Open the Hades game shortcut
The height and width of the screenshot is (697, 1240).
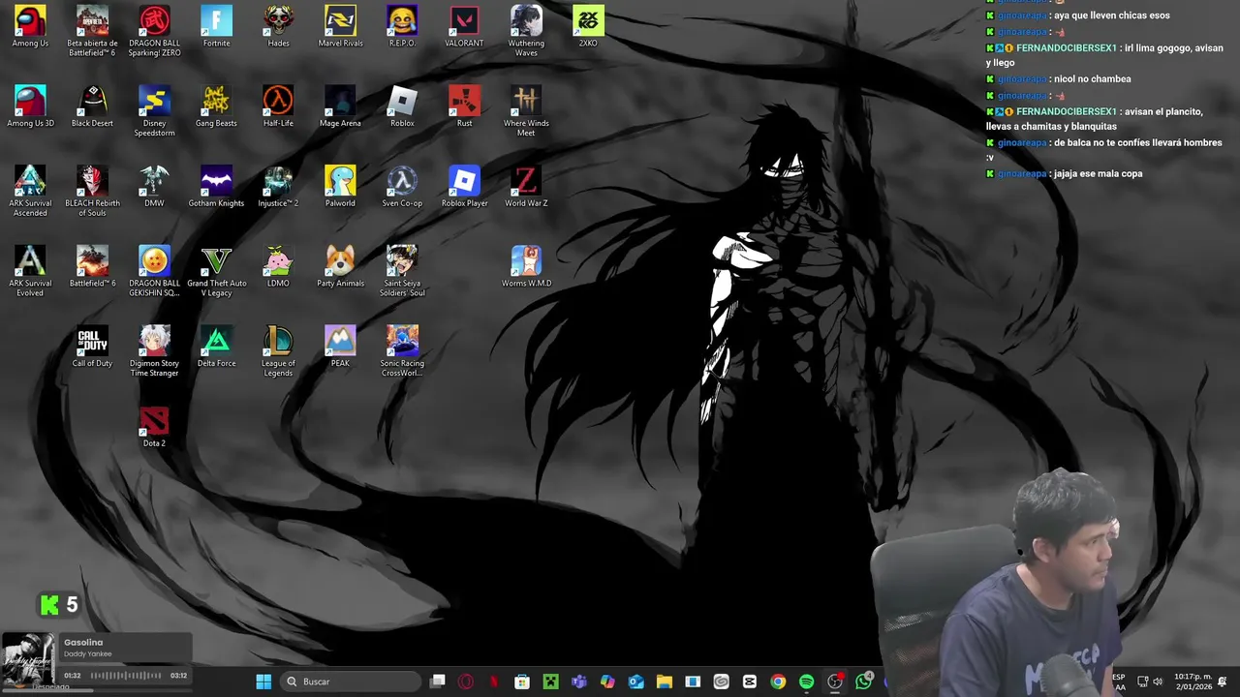pos(278,27)
